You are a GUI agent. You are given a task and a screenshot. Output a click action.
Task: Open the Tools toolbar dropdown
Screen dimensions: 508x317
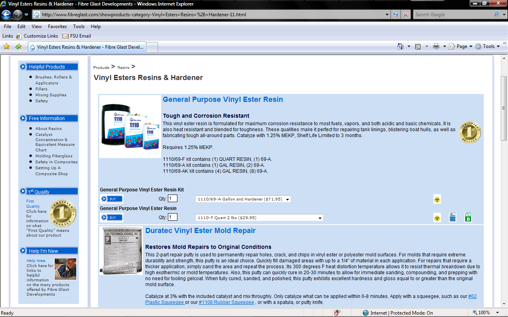(487, 46)
